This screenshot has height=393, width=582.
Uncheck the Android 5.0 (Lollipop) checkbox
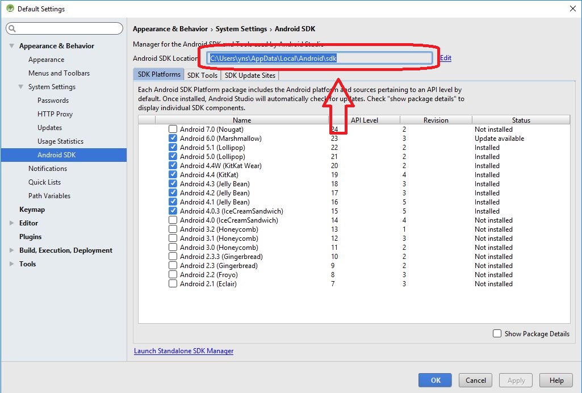(173, 156)
